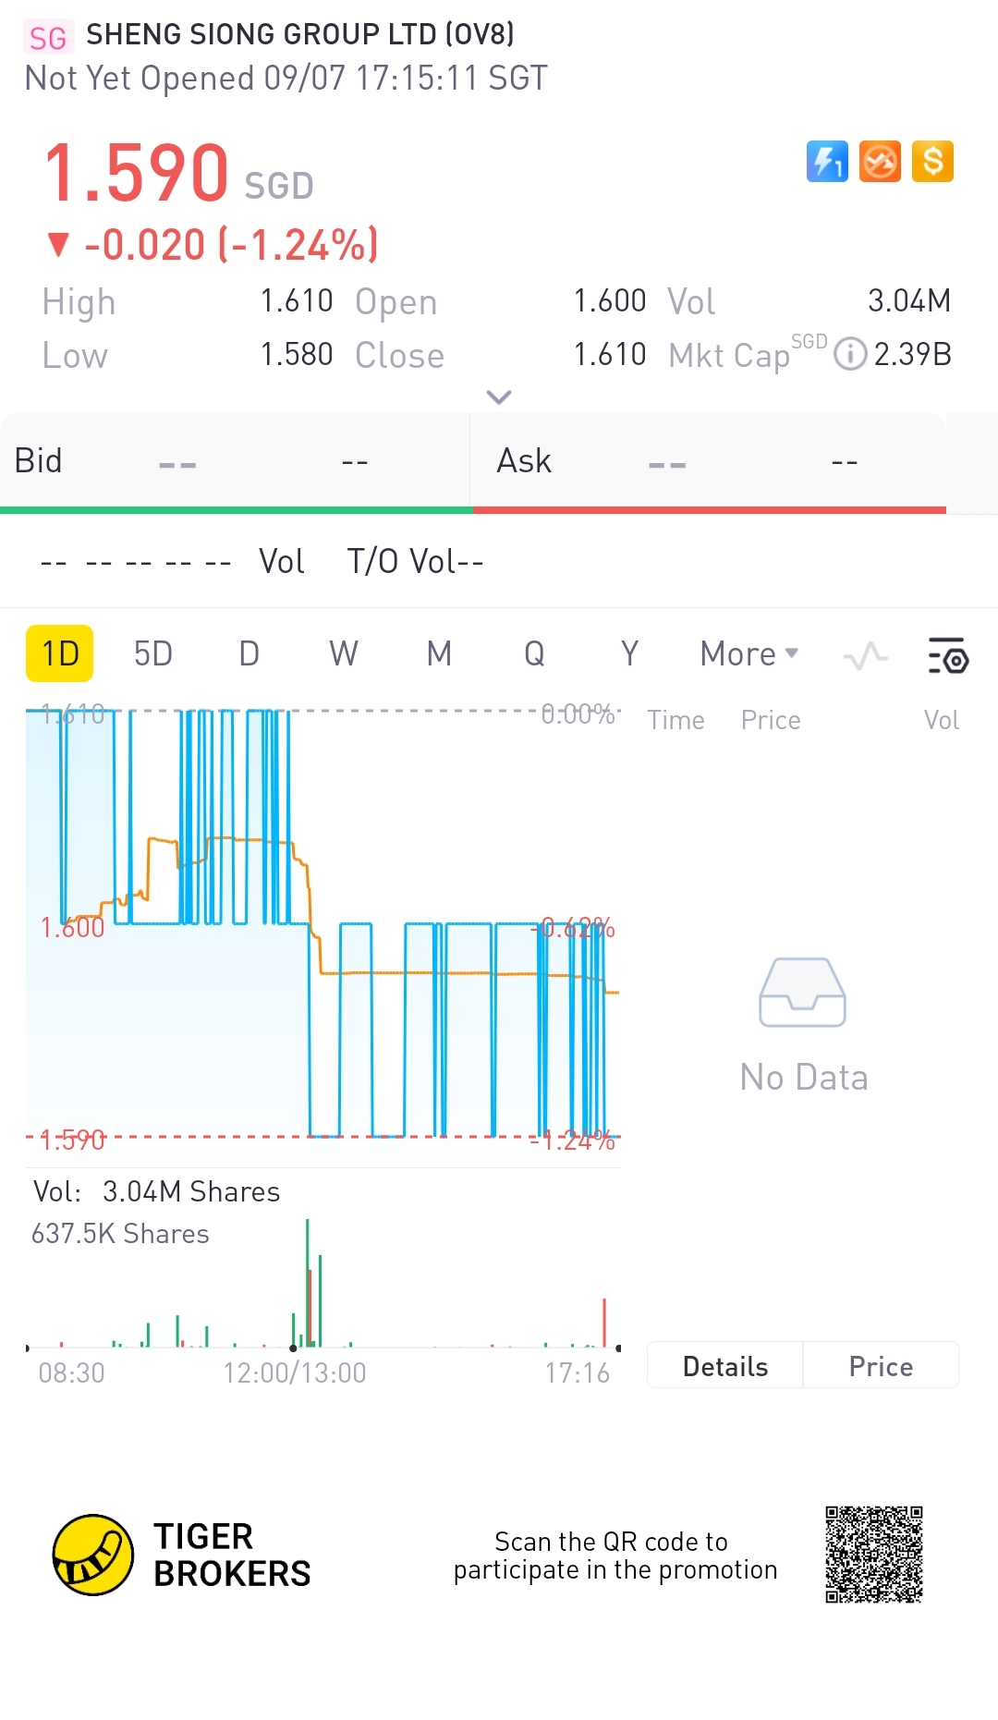Tap the blue lightning quick-trade icon
998x1720 pixels.
tap(827, 162)
